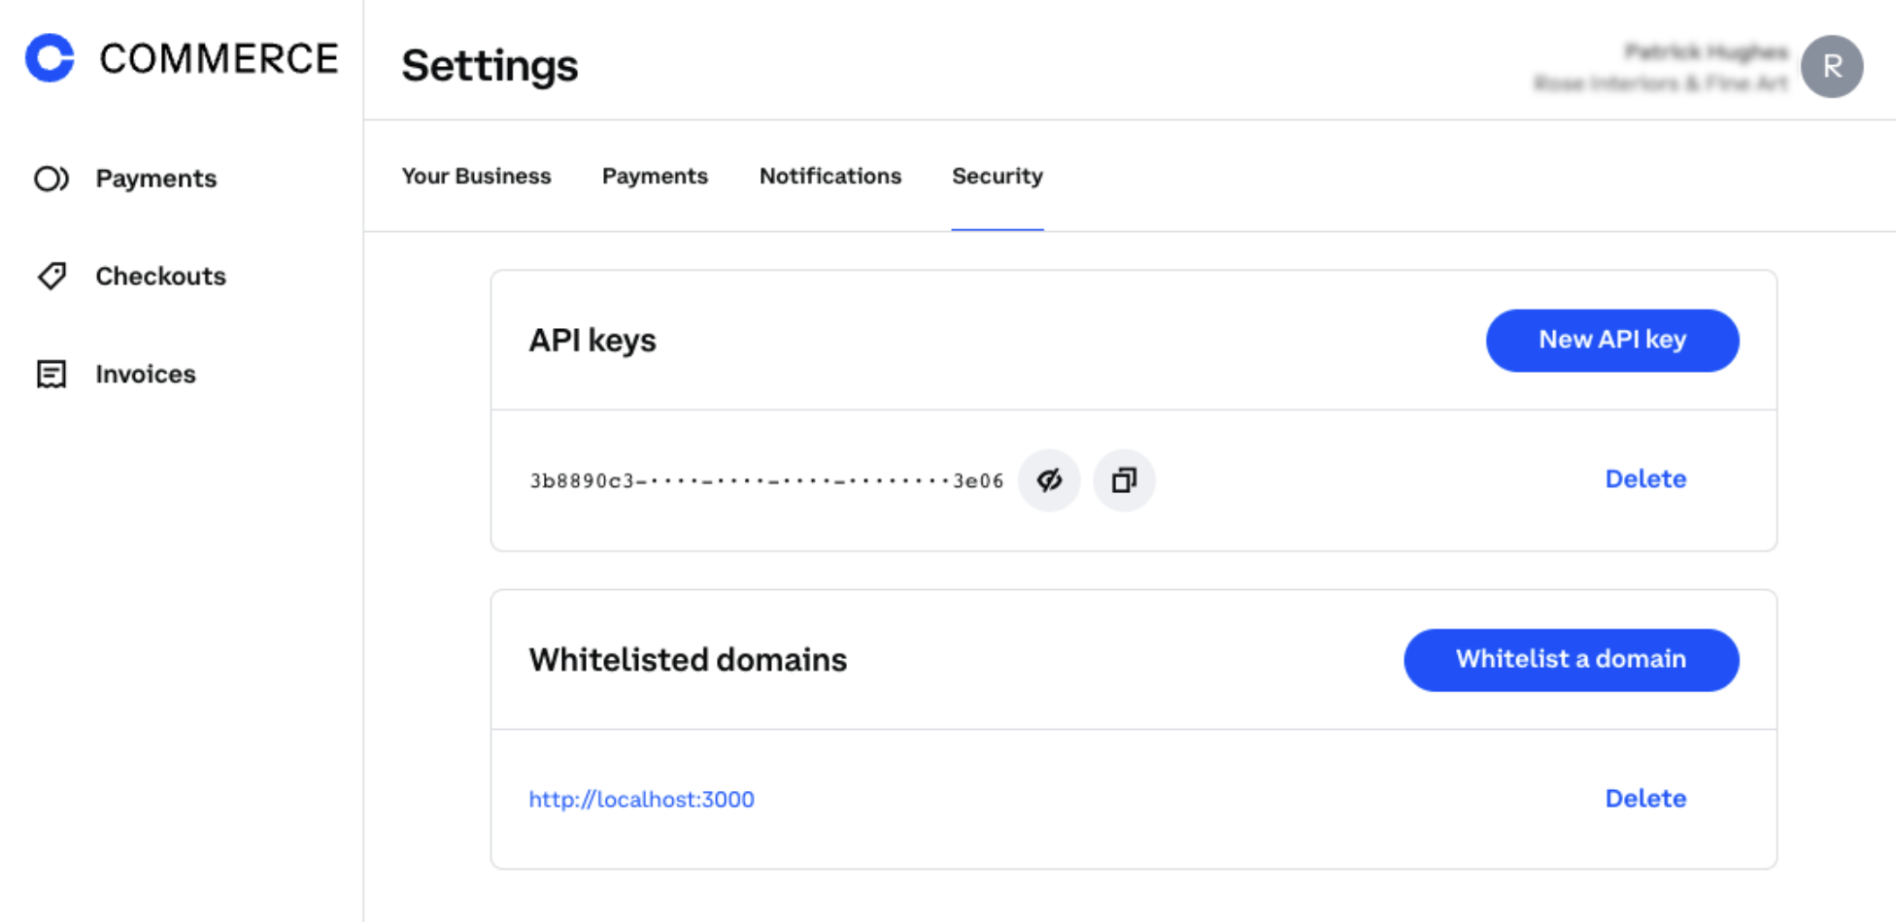This screenshot has width=1896, height=922.
Task: Click the blue Coinbase Commerce logo icon
Action: tap(50, 58)
